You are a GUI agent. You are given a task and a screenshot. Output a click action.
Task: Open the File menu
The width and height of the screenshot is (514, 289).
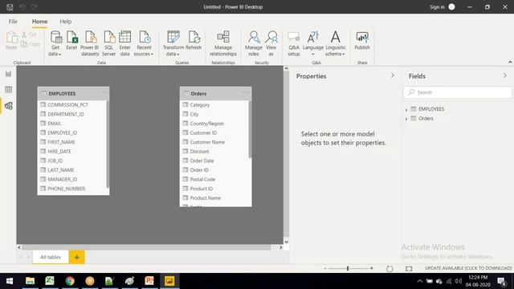pos(13,22)
